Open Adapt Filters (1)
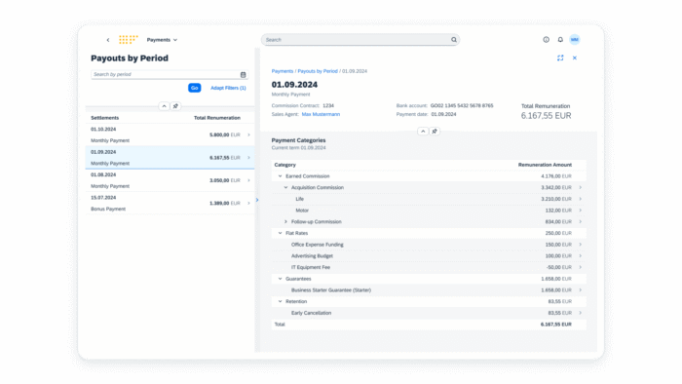 click(x=228, y=88)
